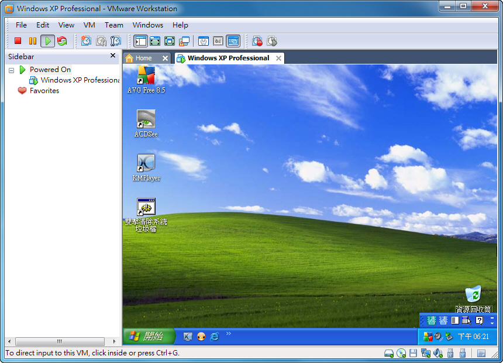Click the Unity mode icon with warning
Image resolution: width=503 pixels, height=363 pixels.
coord(184,41)
